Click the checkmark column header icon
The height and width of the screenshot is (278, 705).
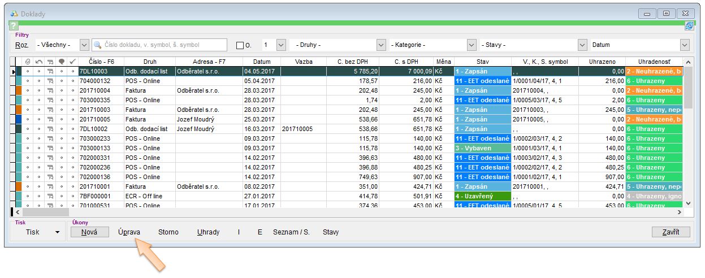(x=72, y=62)
